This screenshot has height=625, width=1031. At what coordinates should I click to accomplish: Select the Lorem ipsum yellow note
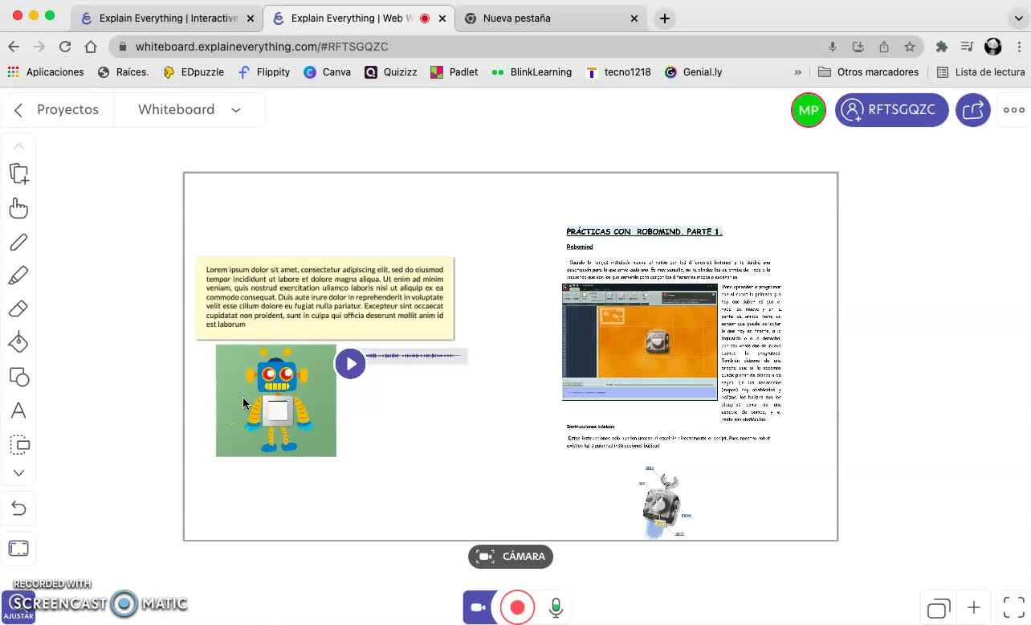click(324, 298)
